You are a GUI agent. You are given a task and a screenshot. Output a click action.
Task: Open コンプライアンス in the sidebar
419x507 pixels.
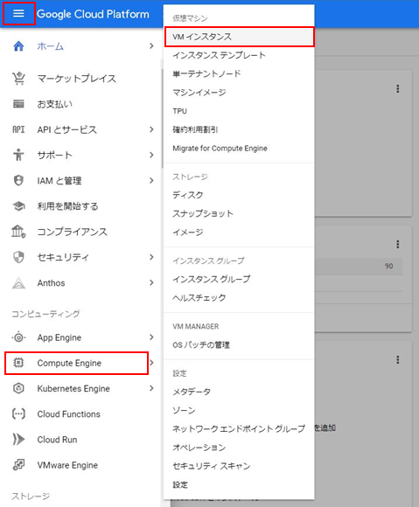click(72, 232)
